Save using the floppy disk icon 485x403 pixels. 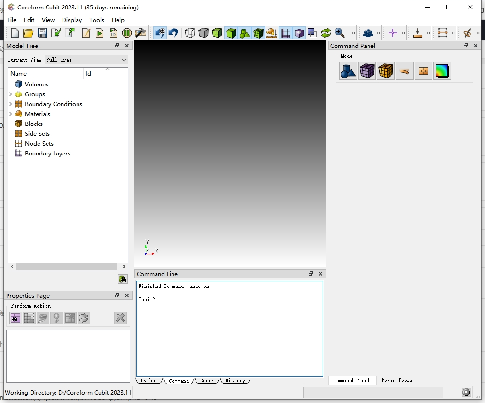pyautogui.click(x=42, y=33)
